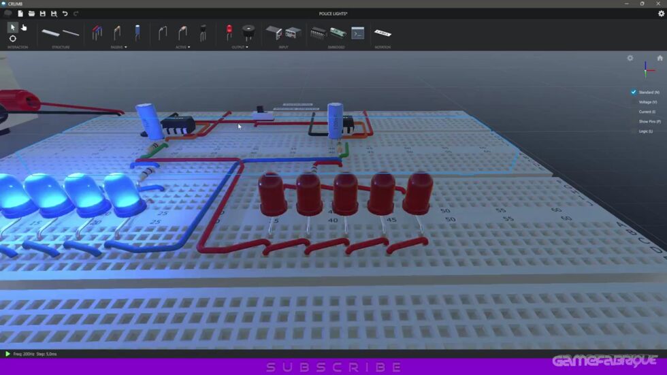Open application settings gear in title bar
The image size is (667, 375).
tap(661, 14)
